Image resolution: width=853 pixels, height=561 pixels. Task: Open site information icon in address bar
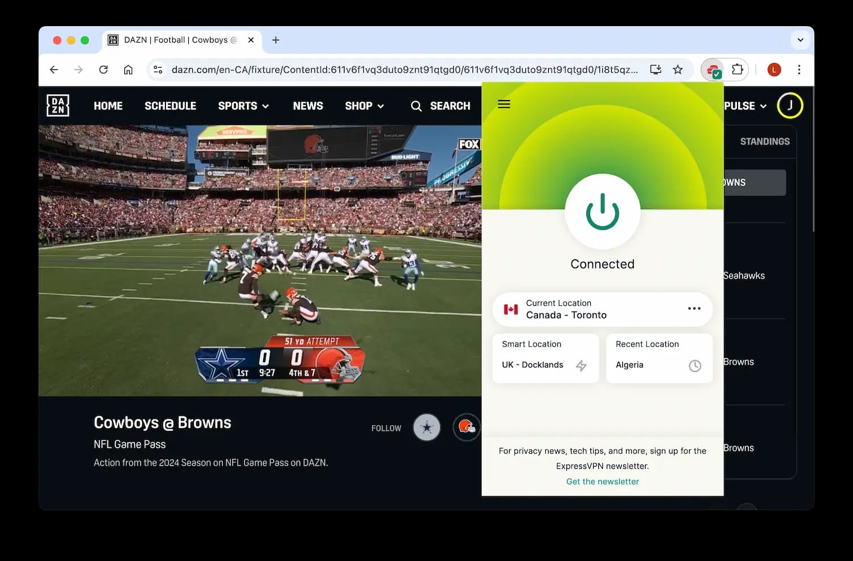click(x=158, y=69)
